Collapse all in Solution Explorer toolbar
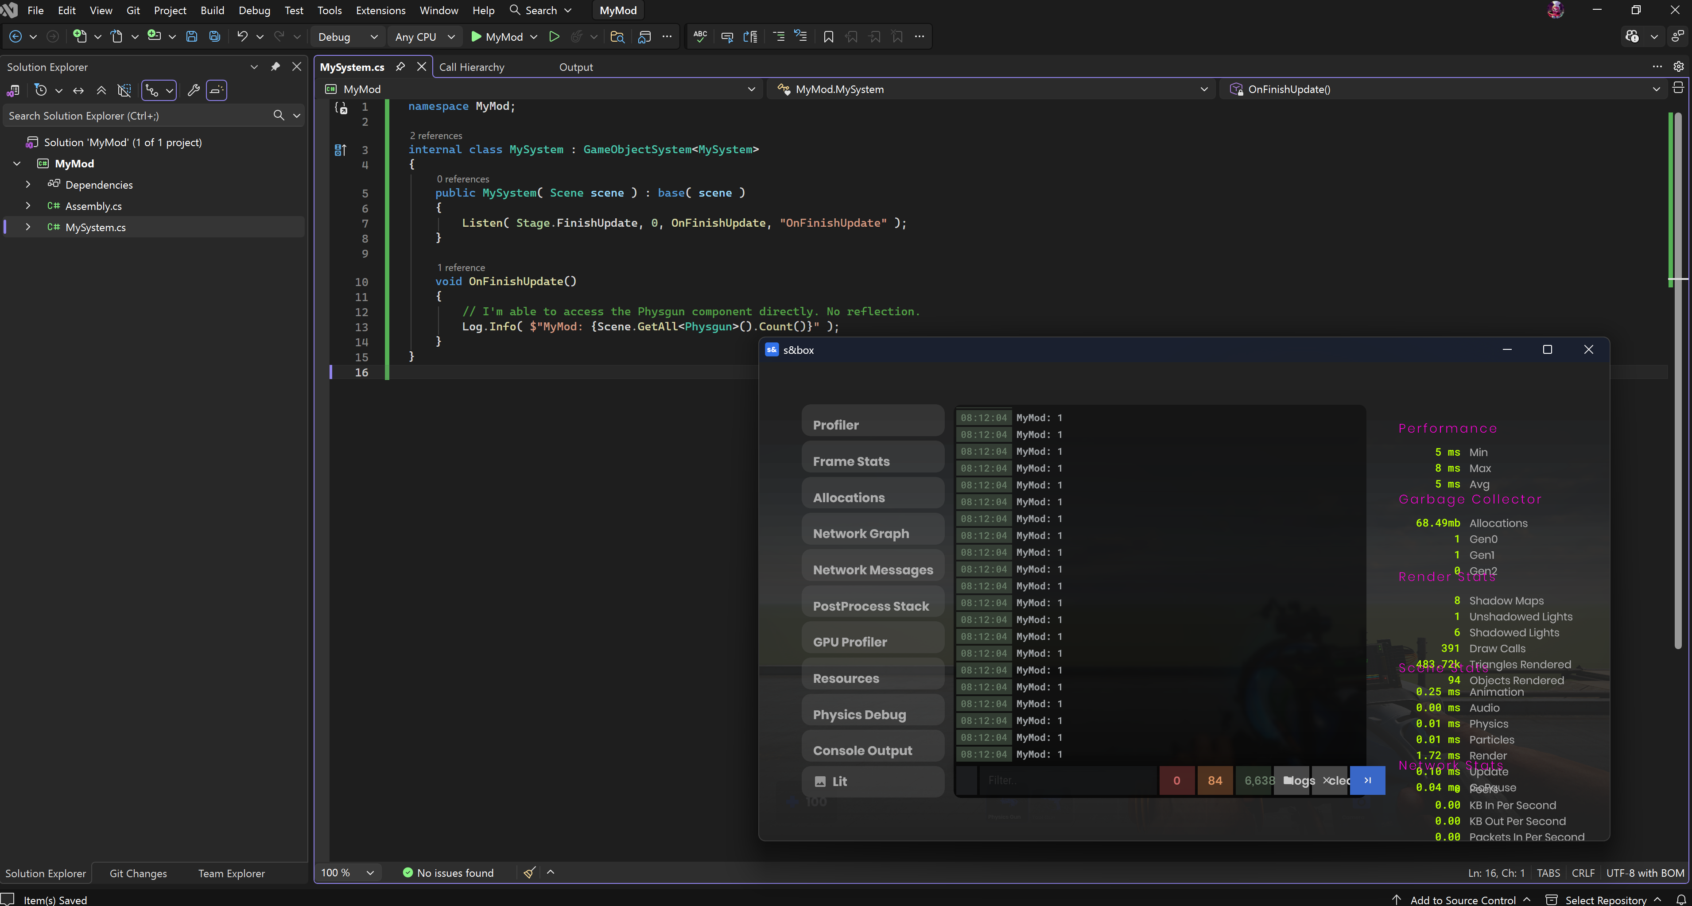 (101, 91)
